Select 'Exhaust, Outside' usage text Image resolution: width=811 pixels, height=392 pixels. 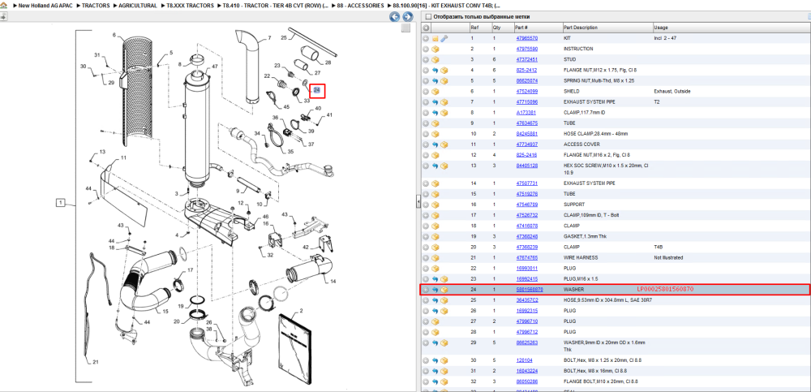672,92
